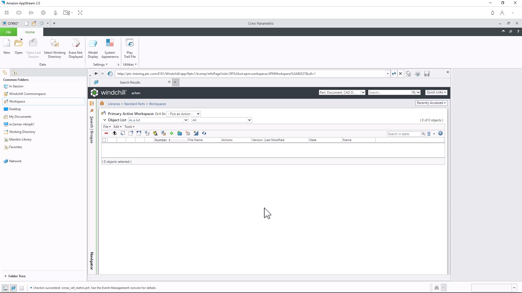This screenshot has width=522, height=293.
Task: Open the table Edit menu
Action: [x=117, y=127]
